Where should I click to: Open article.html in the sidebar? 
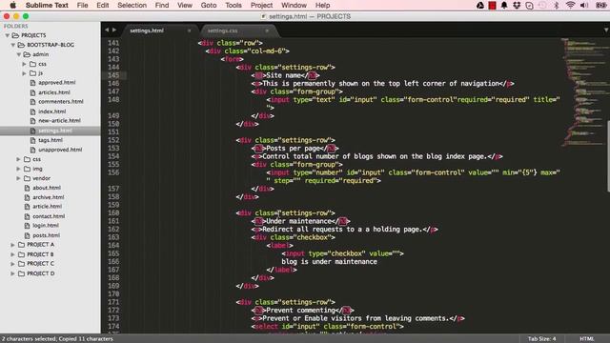pyautogui.click(x=47, y=207)
